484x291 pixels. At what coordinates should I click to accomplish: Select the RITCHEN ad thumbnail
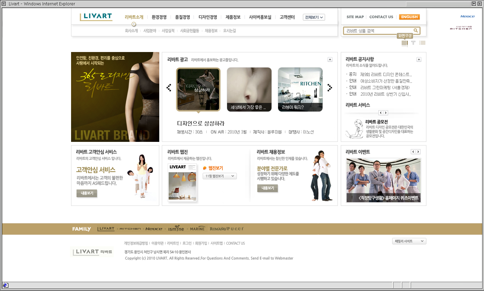[x=300, y=89]
